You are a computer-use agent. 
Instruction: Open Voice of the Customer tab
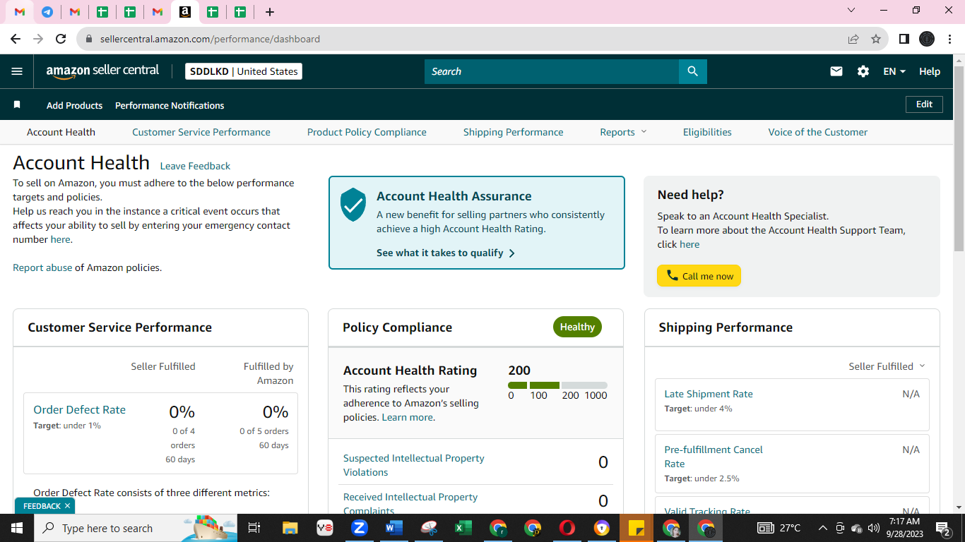click(818, 132)
